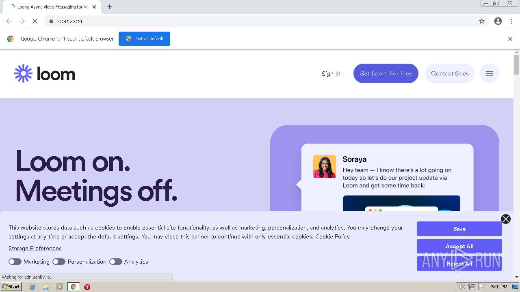Open the Action Center flag icon
This screenshot has height=292, width=520.
click(481, 287)
